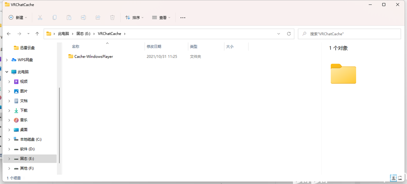Sort by the 名称 column header

point(75,46)
